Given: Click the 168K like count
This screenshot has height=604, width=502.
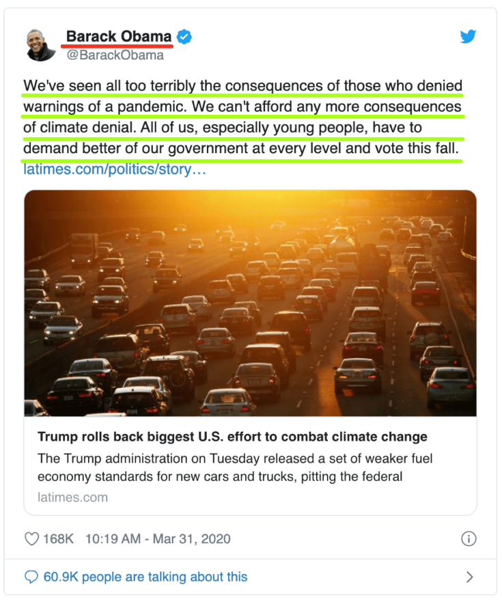Looking at the screenshot, I should [x=59, y=538].
